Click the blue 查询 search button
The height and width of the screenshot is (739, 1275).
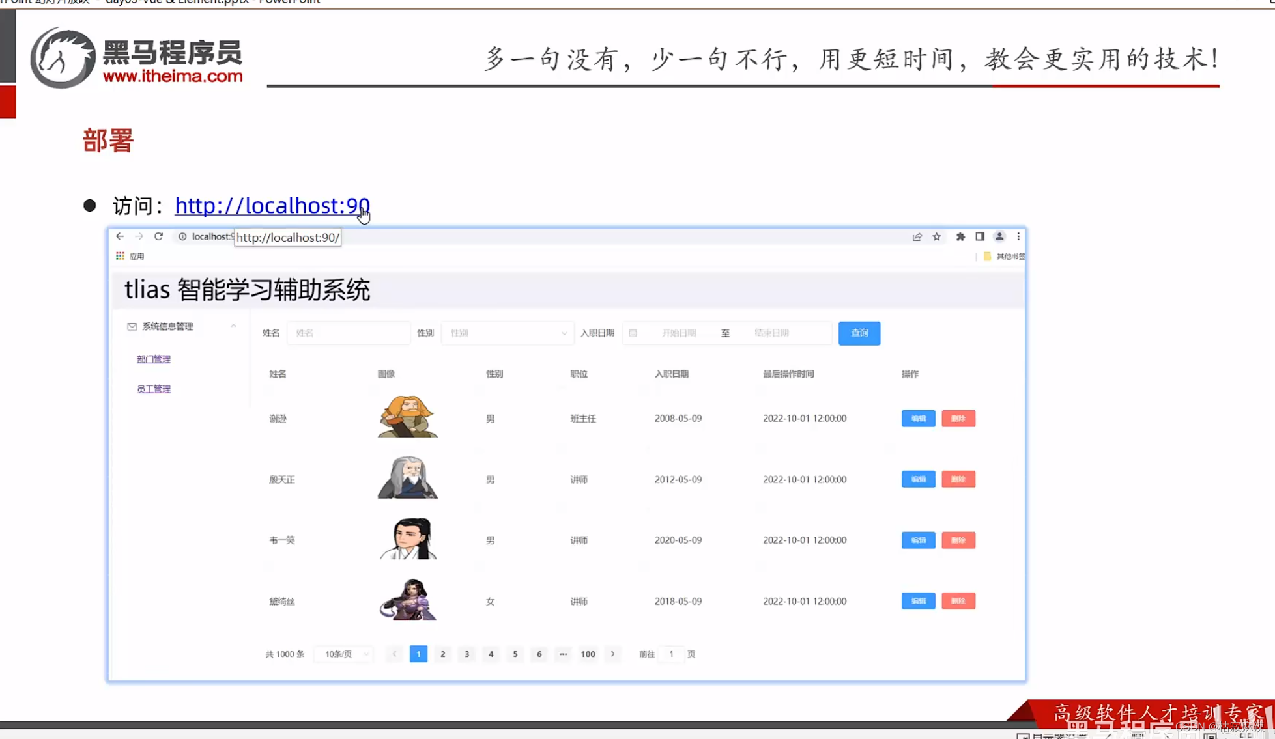click(859, 333)
